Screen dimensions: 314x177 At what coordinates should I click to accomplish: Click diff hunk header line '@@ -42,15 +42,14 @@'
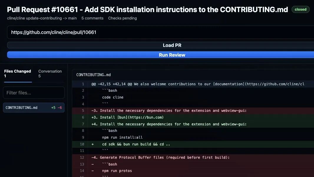[x=193, y=84]
